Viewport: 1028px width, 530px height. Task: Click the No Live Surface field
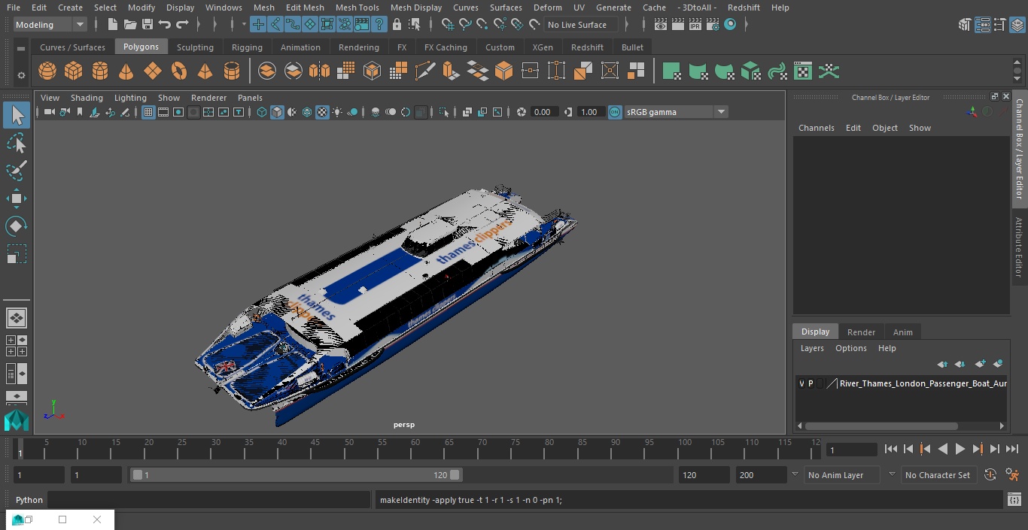point(581,25)
